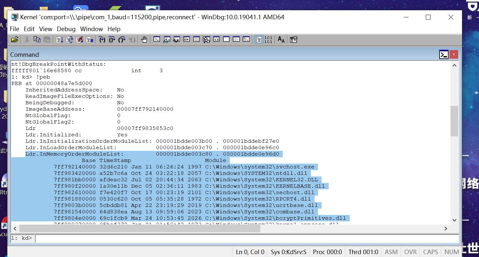The height and width of the screenshot is (257, 479).
Task: Click the Step Into toolbar icon
Action: click(102, 39)
